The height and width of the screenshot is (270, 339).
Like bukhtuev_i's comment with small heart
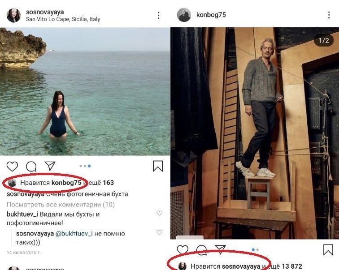click(159, 213)
